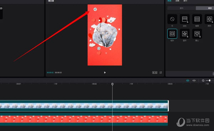Apply the linear mask
The height and width of the screenshot is (131, 214).
[185, 19]
